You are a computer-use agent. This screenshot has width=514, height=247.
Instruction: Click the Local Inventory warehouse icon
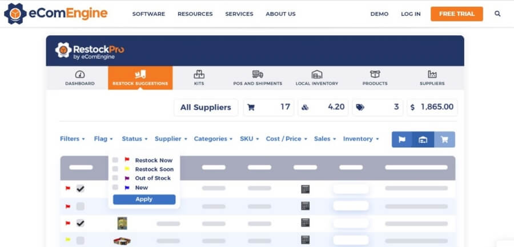[x=316, y=74]
